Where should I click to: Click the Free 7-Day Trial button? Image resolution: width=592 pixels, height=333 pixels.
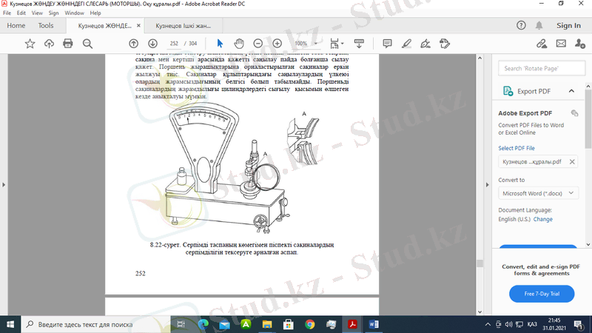click(542, 294)
